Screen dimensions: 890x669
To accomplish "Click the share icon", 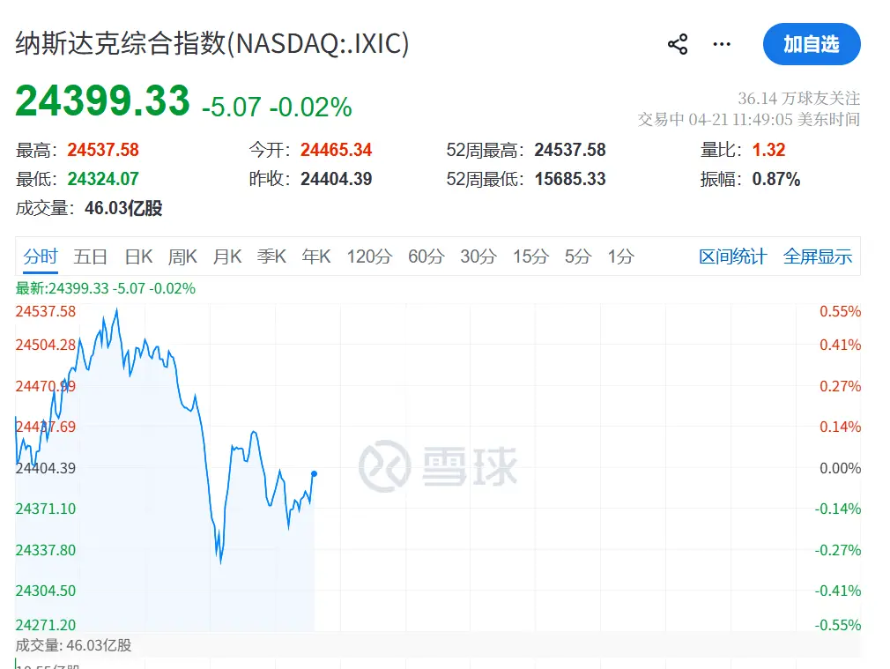I will click(678, 45).
